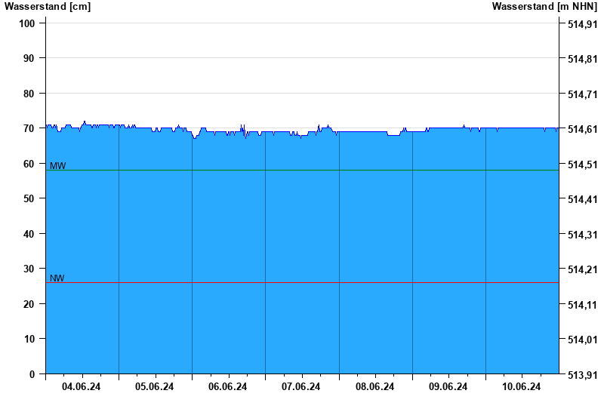Image resolution: width=604 pixels, height=415 pixels.
Task: Click the 20 value on left axis
Action: tap(29, 304)
